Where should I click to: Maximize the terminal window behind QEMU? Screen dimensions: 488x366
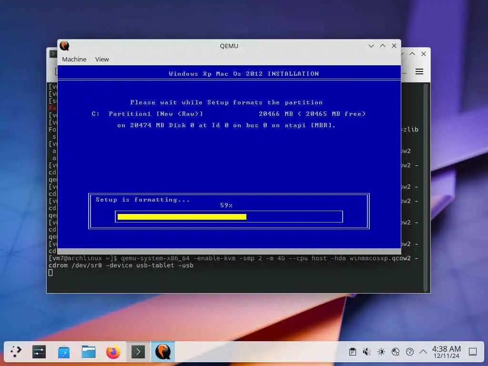(x=412, y=54)
